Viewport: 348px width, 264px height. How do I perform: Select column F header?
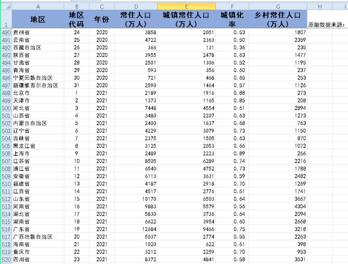(232, 7)
